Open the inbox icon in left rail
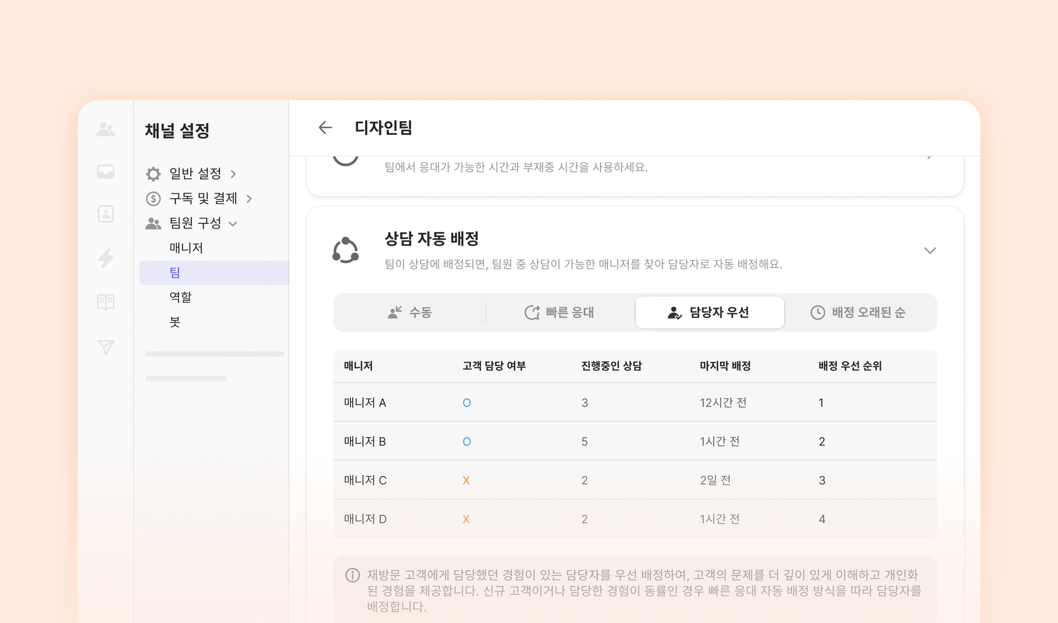Screen dimensions: 1058x623 [106, 172]
